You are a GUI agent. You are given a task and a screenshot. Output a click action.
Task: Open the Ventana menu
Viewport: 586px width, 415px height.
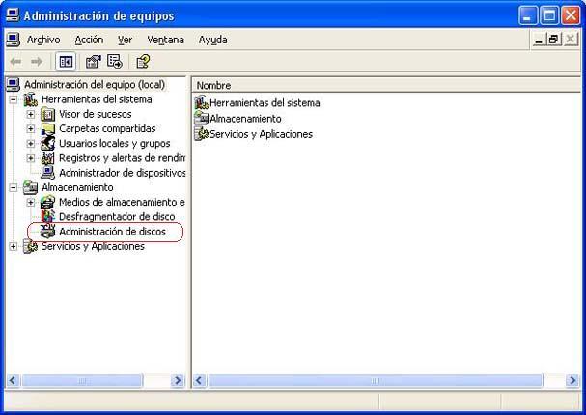165,40
